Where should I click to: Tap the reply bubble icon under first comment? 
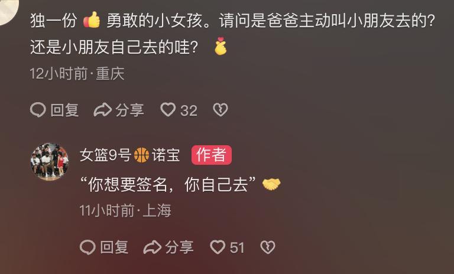click(38, 110)
